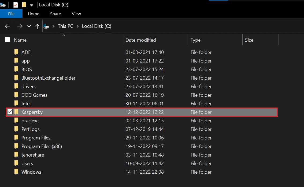Viewport: 304px width, 187px height.
Task: Select the BIOS folder name
Action: tap(27, 69)
